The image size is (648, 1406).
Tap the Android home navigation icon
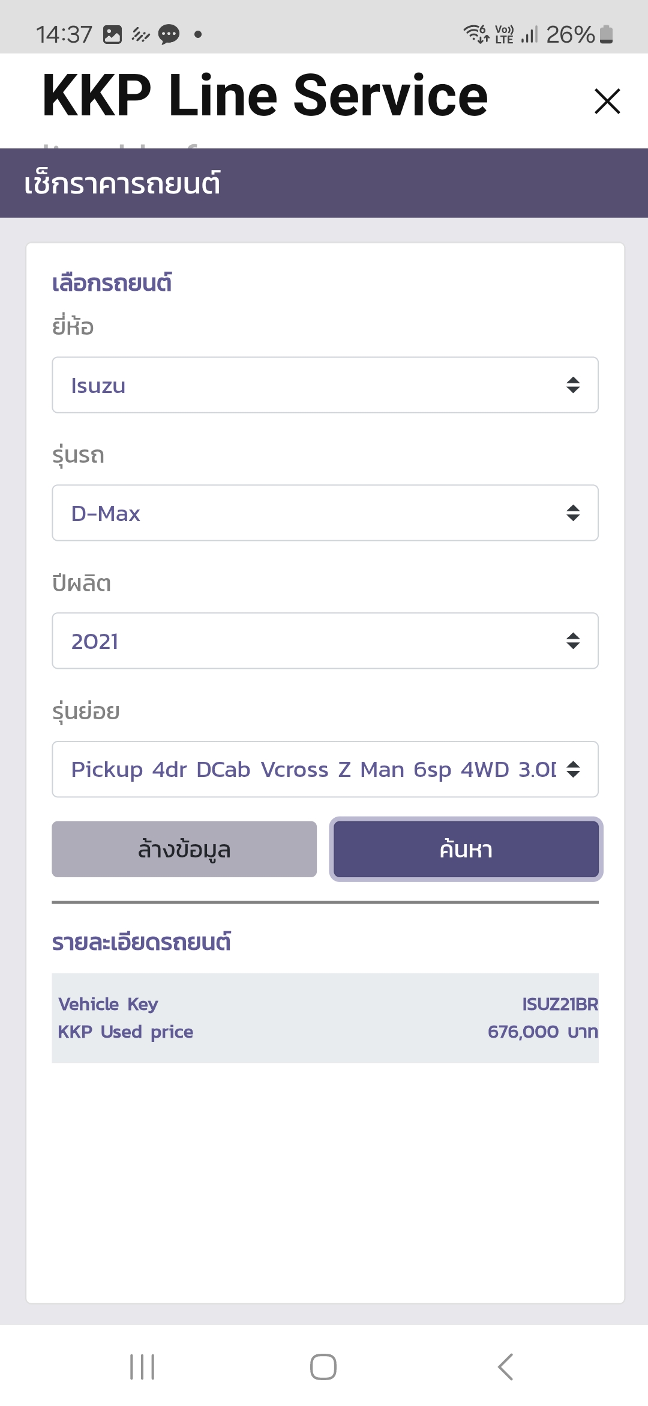323,1367
